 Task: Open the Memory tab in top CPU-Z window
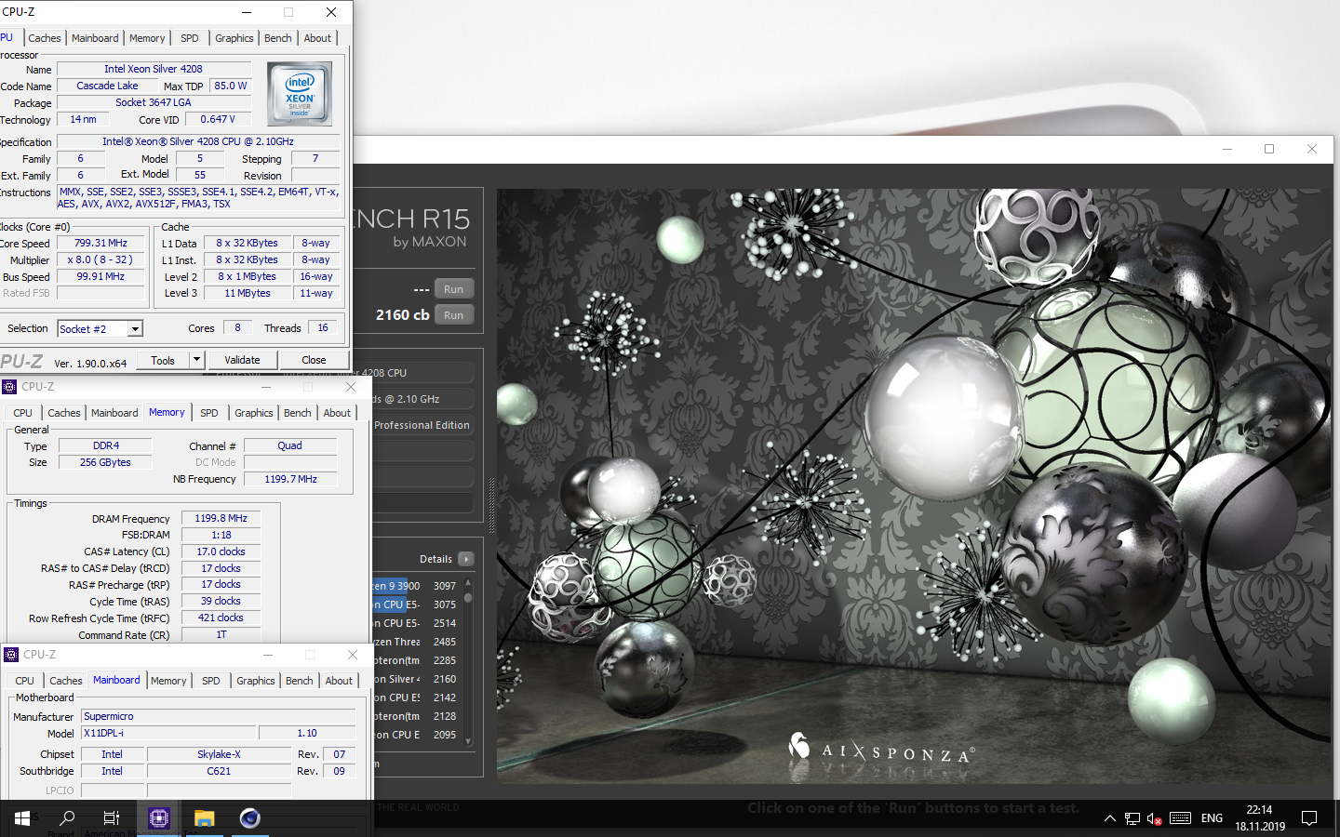pyautogui.click(x=147, y=38)
